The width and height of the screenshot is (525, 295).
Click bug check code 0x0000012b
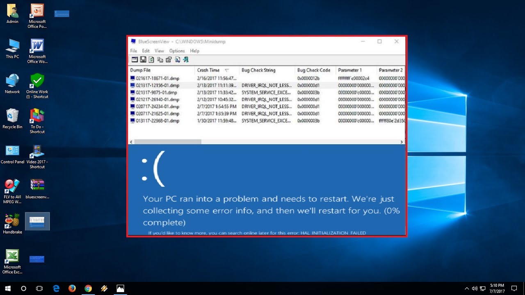(308, 78)
